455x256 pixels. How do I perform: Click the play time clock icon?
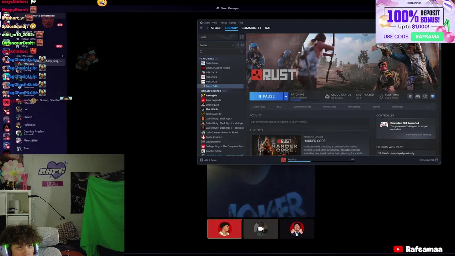click(x=381, y=96)
